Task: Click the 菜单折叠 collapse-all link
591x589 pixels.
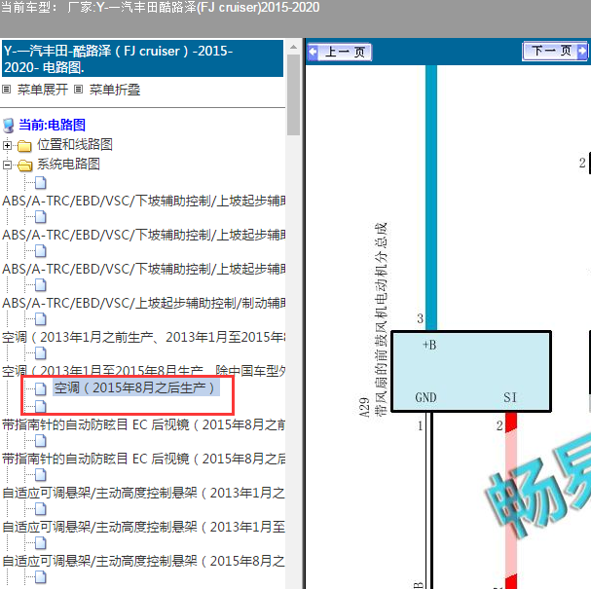Action: pos(115,90)
